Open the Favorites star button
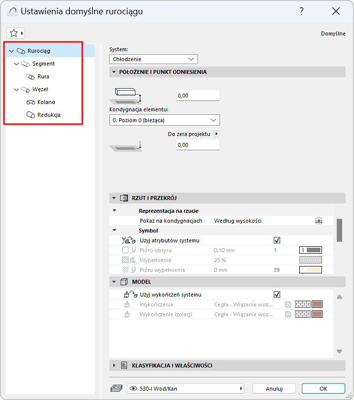This screenshot has width=354, height=400. [16, 33]
